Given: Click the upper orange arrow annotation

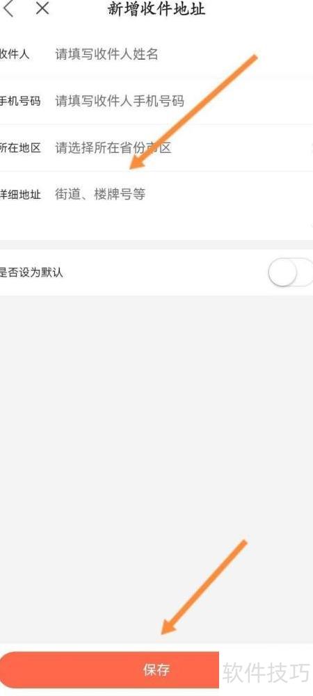Looking at the screenshot, I should tap(193, 112).
